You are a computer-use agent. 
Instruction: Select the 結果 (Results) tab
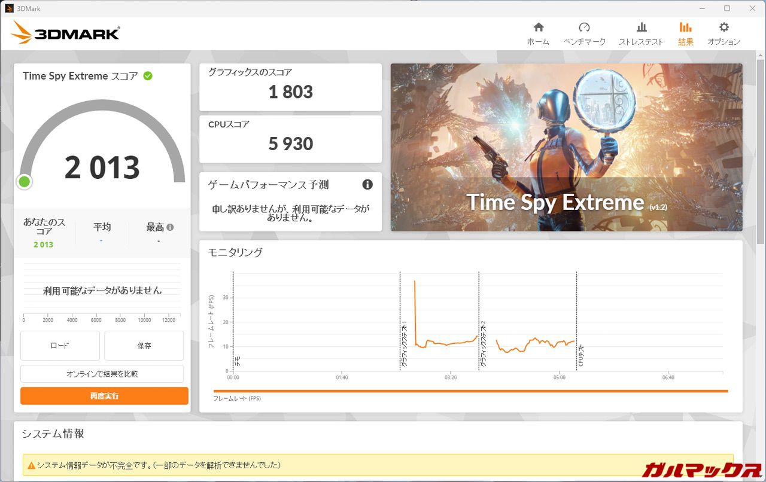tap(686, 33)
